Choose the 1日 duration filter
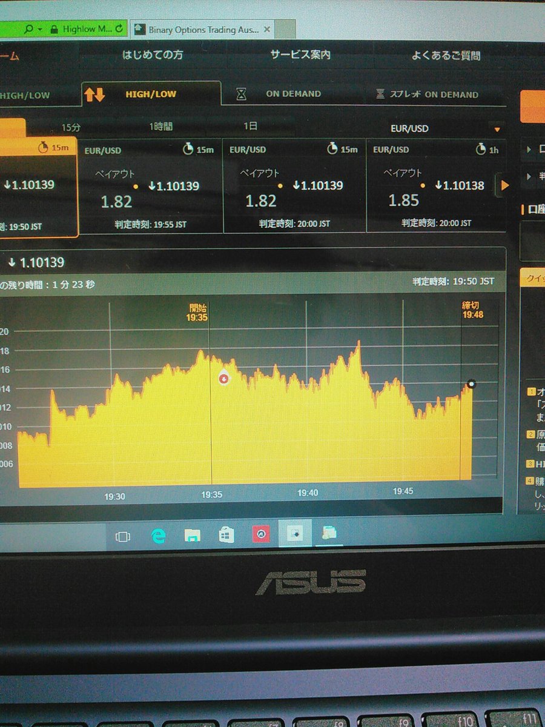The height and width of the screenshot is (727, 545). click(x=250, y=126)
